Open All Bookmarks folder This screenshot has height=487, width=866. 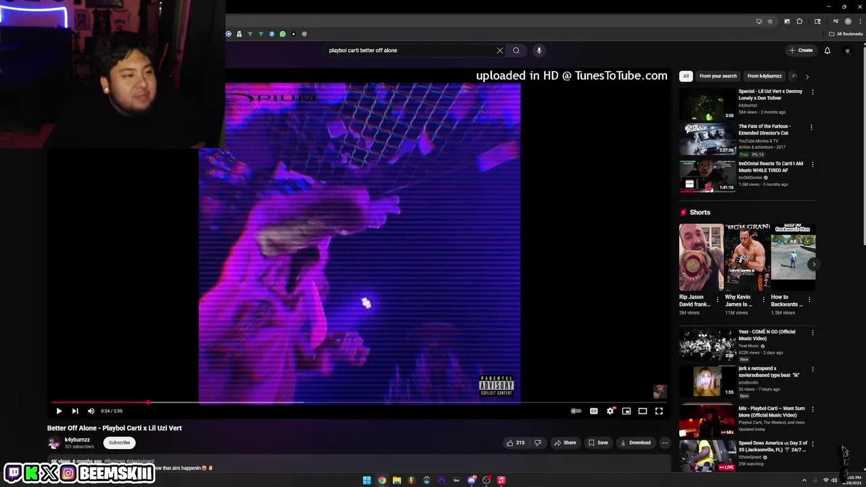pyautogui.click(x=846, y=34)
